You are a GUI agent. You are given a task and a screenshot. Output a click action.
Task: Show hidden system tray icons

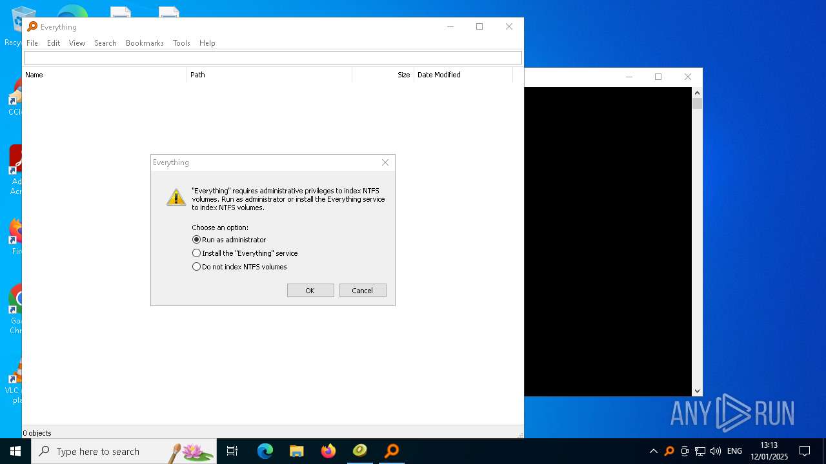[654, 451]
